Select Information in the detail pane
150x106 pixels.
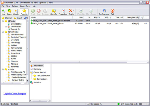coord(38,66)
